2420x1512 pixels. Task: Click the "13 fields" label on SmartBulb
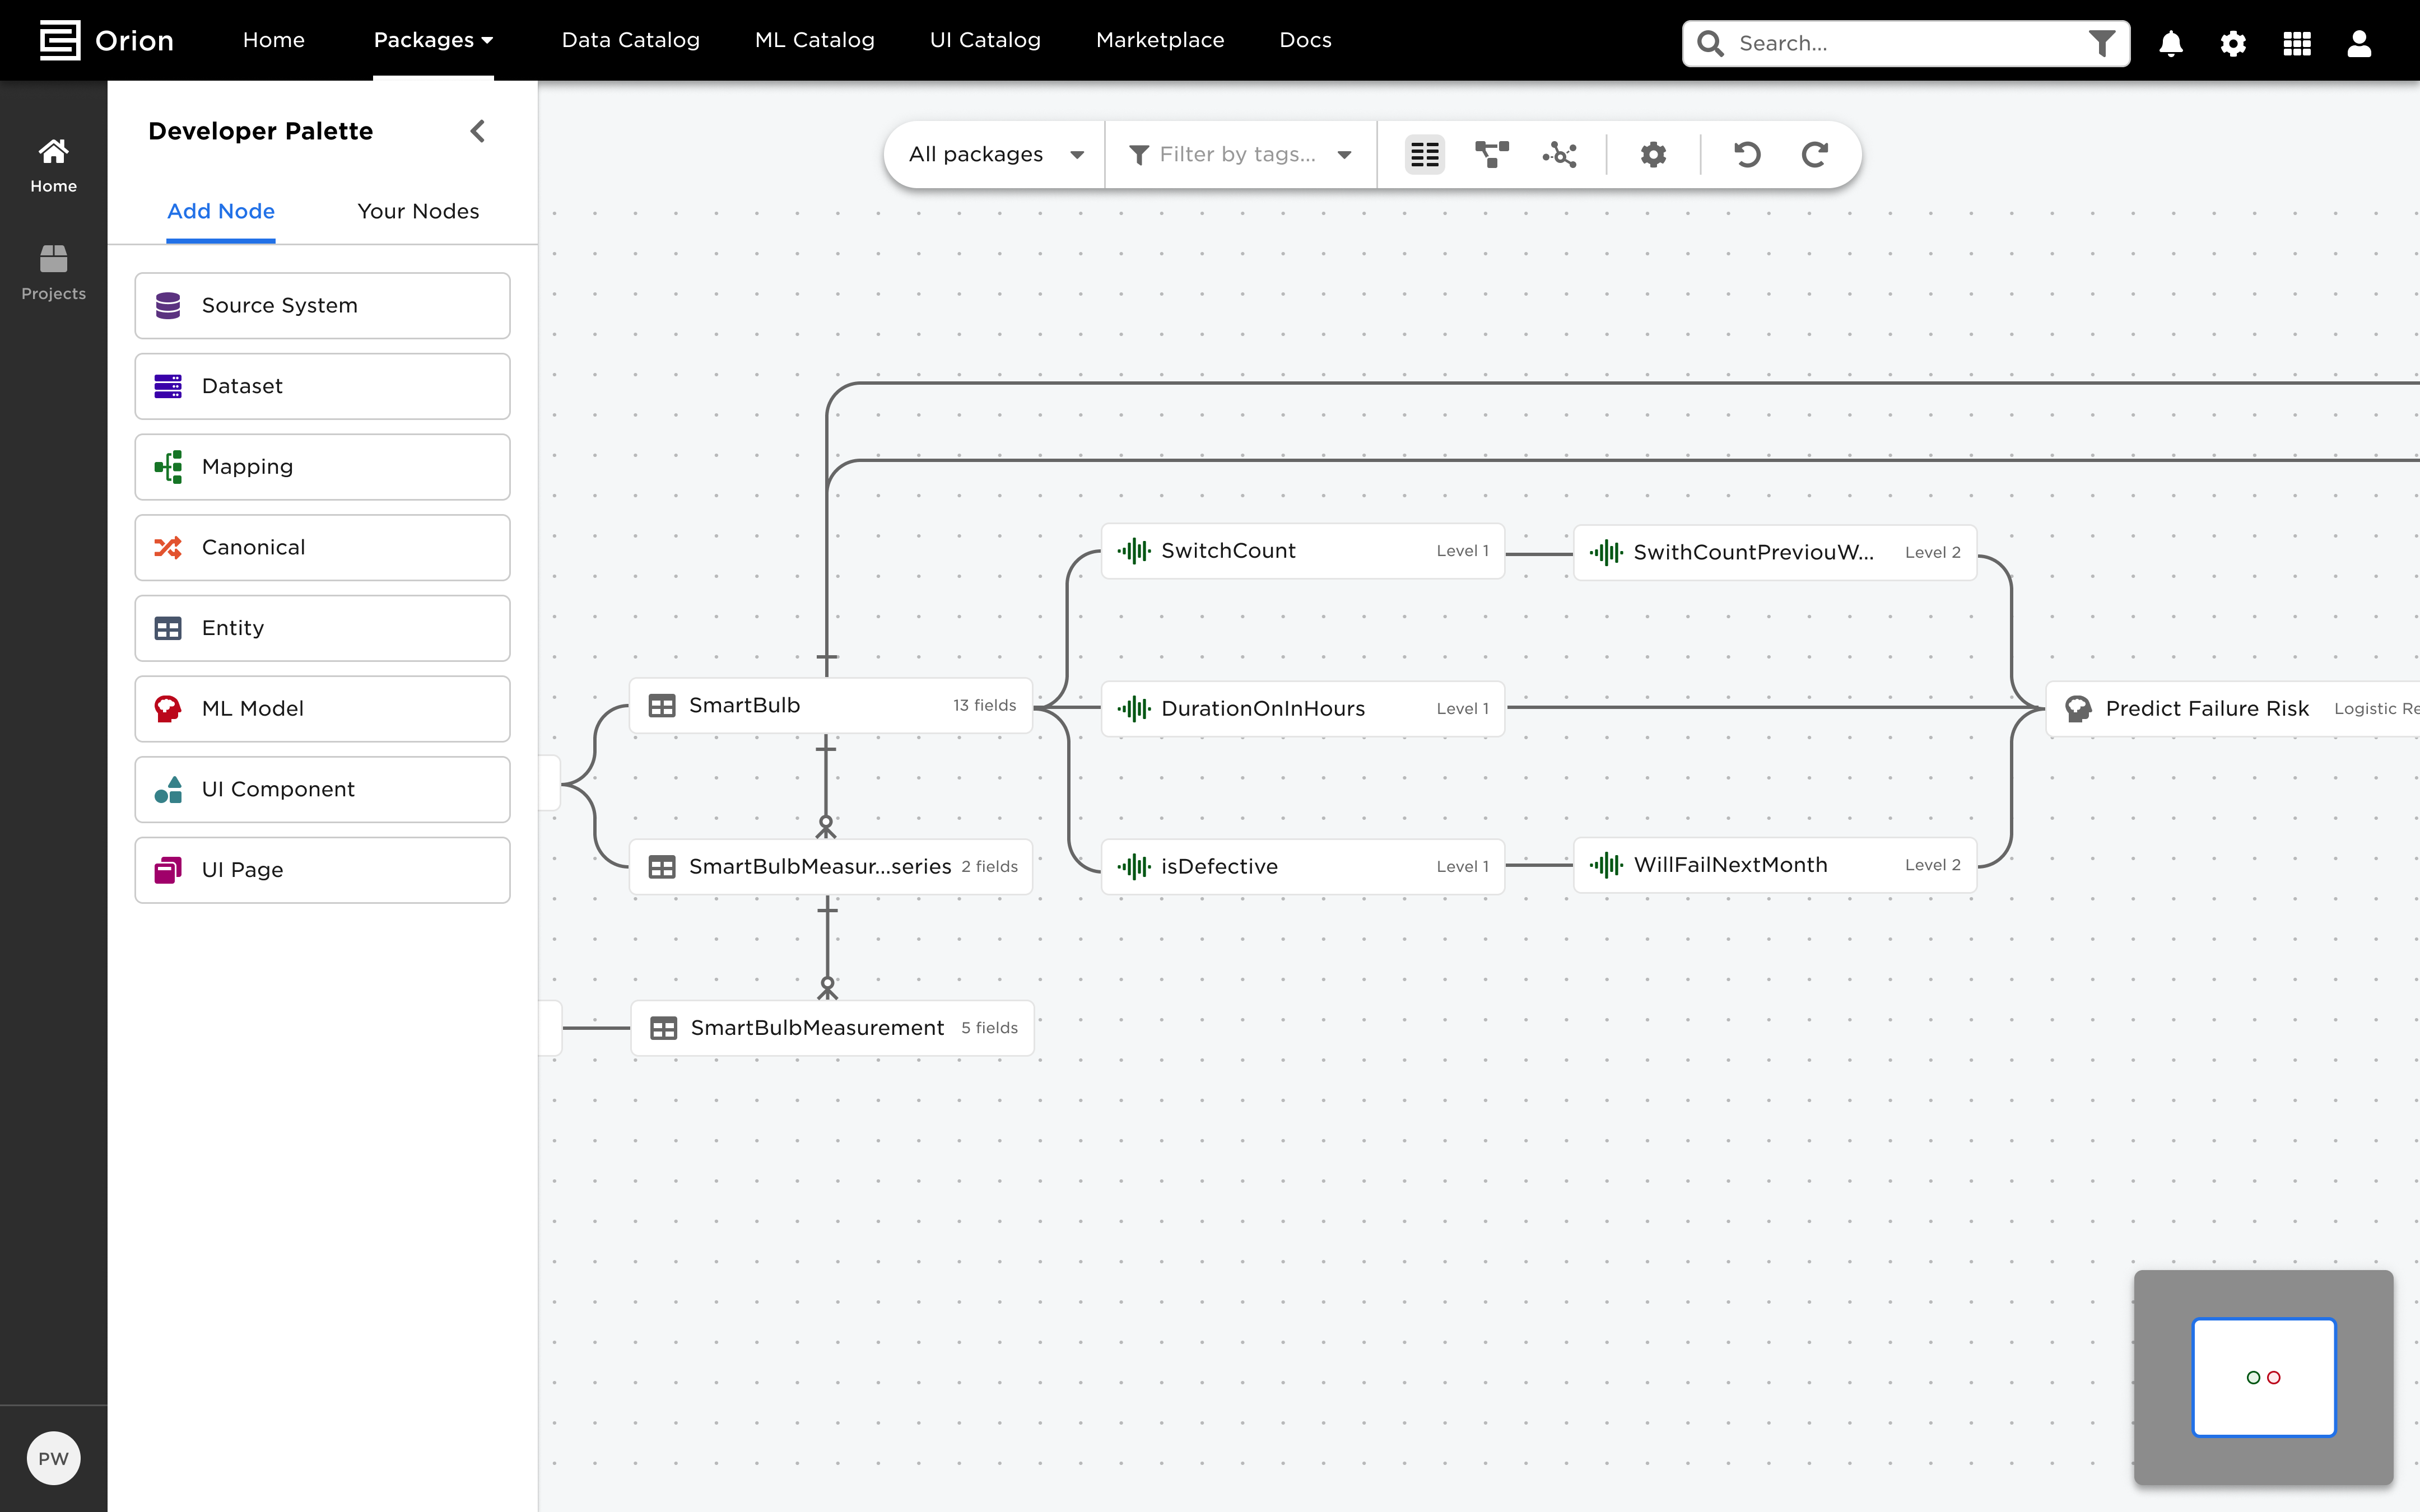984,705
